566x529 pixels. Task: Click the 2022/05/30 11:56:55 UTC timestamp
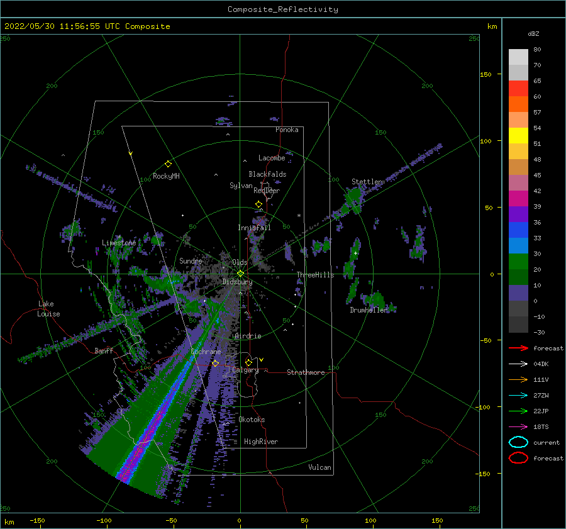click(87, 26)
